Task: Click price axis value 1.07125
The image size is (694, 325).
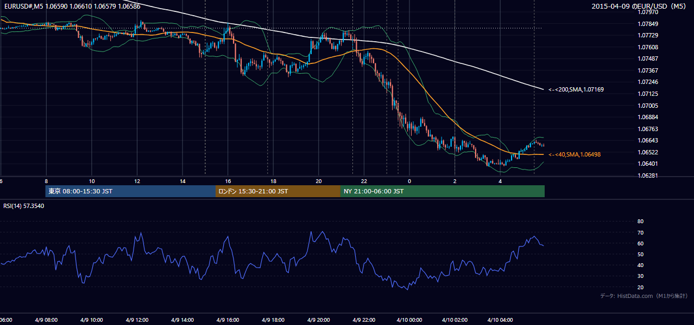Action: [x=649, y=94]
